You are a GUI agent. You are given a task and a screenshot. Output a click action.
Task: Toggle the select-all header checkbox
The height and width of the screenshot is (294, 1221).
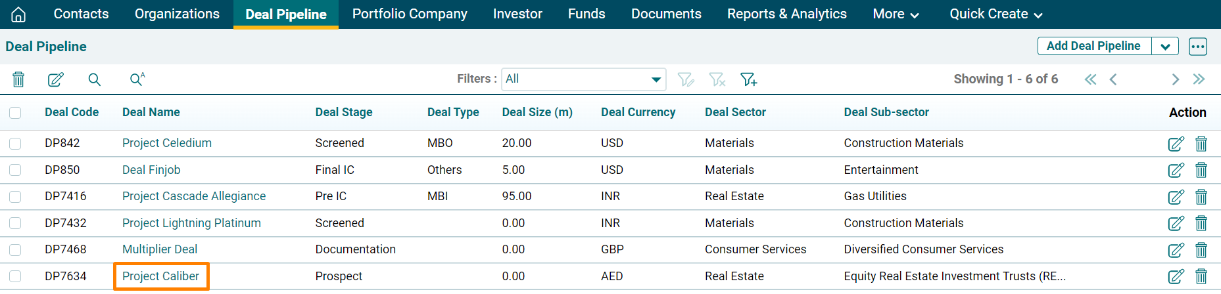(15, 113)
